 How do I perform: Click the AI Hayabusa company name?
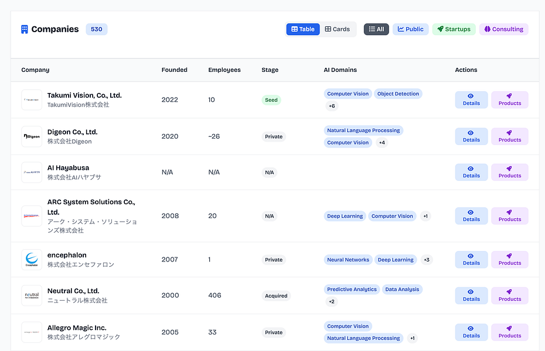(x=68, y=168)
